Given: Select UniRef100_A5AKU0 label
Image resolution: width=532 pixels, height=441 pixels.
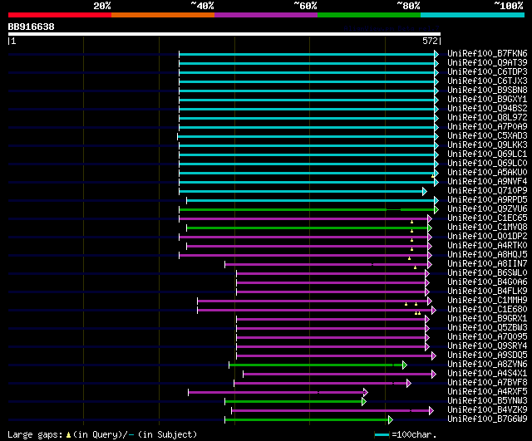Looking at the screenshot, I should 487,173.
